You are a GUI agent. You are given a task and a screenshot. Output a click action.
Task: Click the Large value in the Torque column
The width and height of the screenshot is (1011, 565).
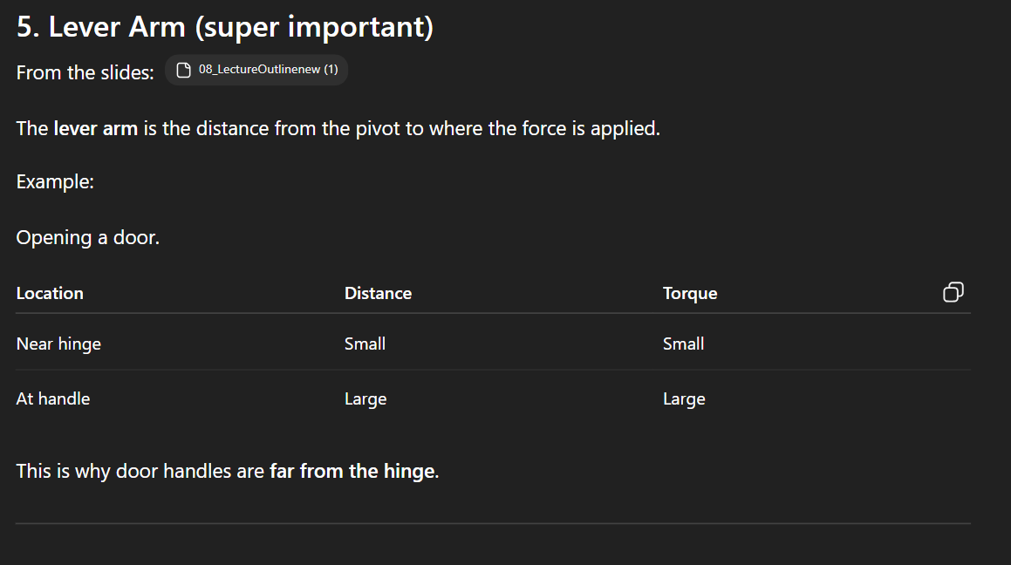tap(684, 399)
